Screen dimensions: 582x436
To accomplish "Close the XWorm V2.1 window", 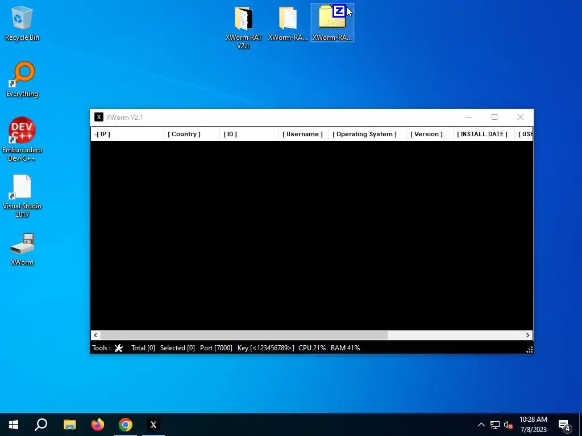I will click(521, 117).
